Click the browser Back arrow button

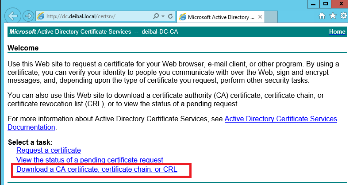[x=12, y=16]
